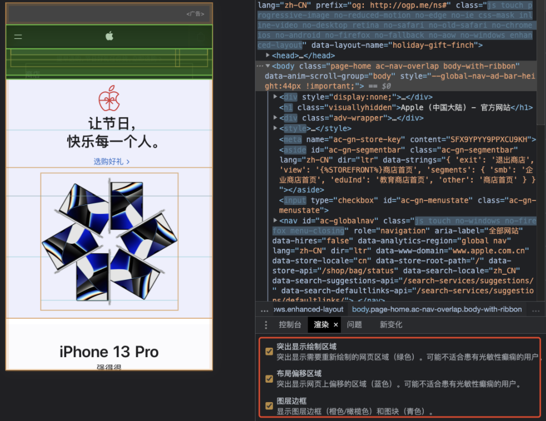Expand the display:none div node
This screenshot has height=421, width=546.
pyautogui.click(x=275, y=97)
